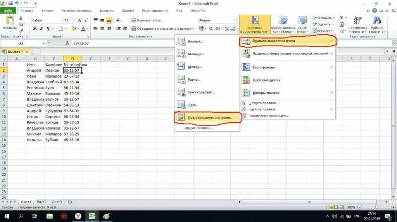Toggle italic (К) formatting

pos(41,29)
